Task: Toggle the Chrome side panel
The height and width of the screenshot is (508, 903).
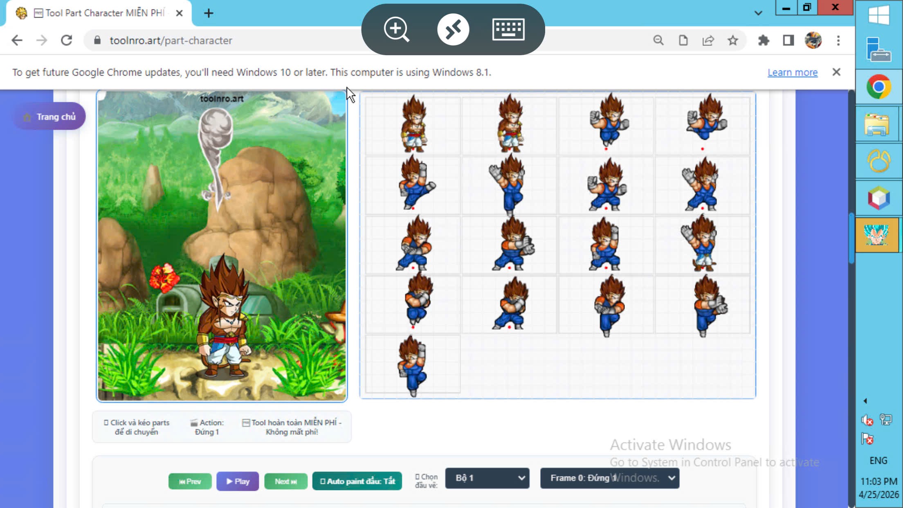Action: click(788, 40)
